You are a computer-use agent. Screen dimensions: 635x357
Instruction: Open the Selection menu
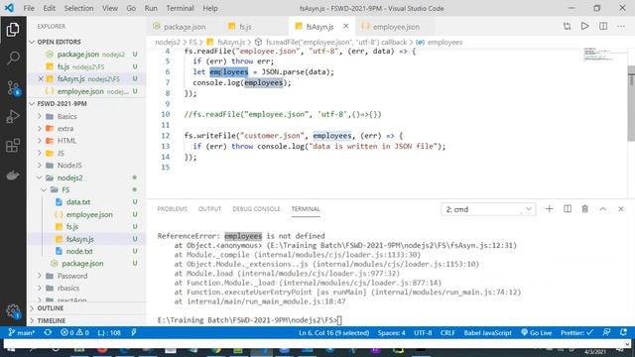click(79, 8)
